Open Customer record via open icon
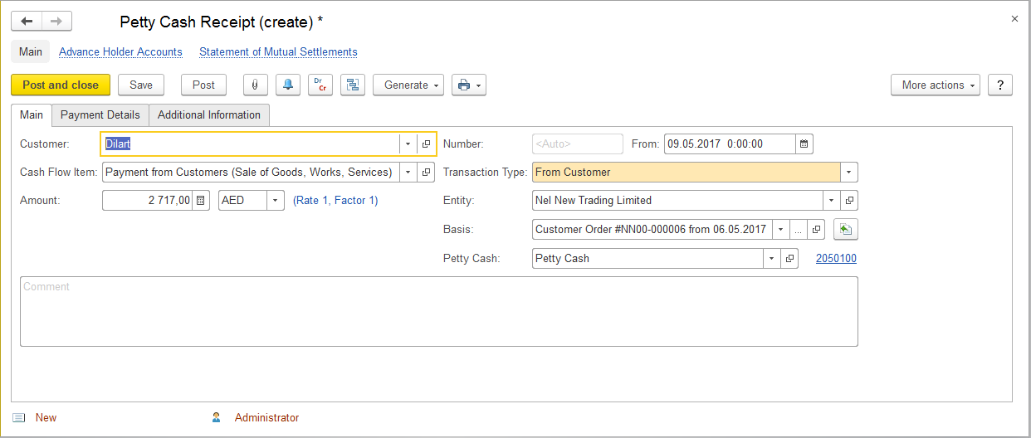This screenshot has width=1031, height=438. 427,144
